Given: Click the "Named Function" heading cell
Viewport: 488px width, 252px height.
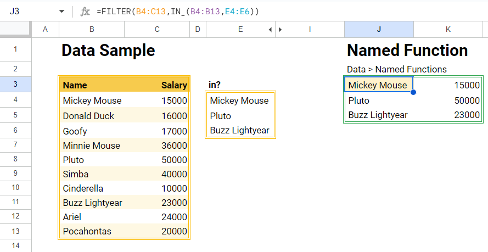Looking at the screenshot, I should 407,50.
